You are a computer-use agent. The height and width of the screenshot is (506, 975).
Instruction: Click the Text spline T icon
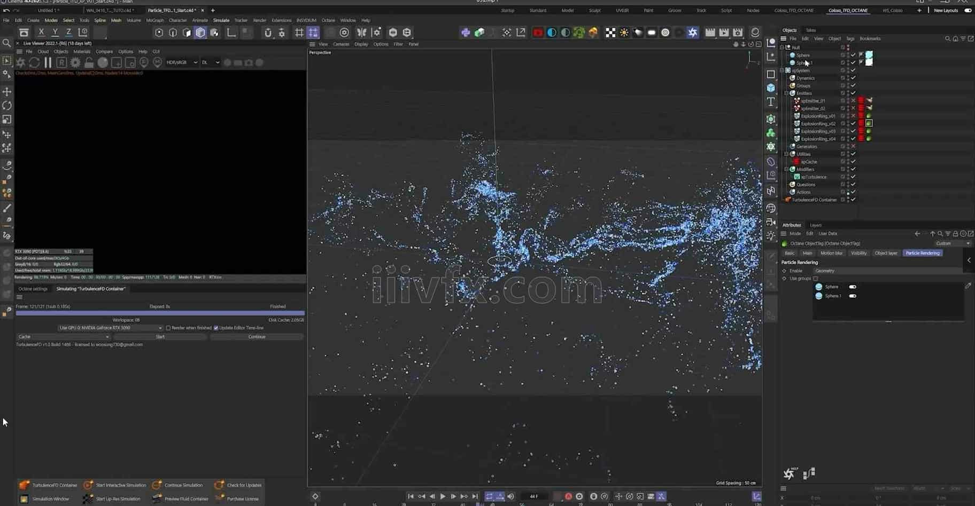click(771, 102)
